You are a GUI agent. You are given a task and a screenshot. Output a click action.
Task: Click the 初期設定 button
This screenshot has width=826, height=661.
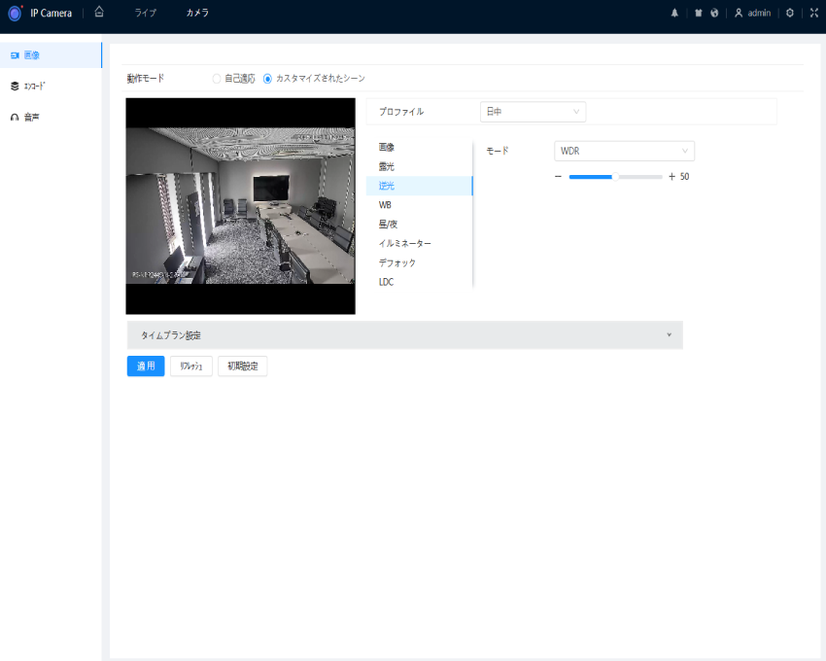[242, 366]
